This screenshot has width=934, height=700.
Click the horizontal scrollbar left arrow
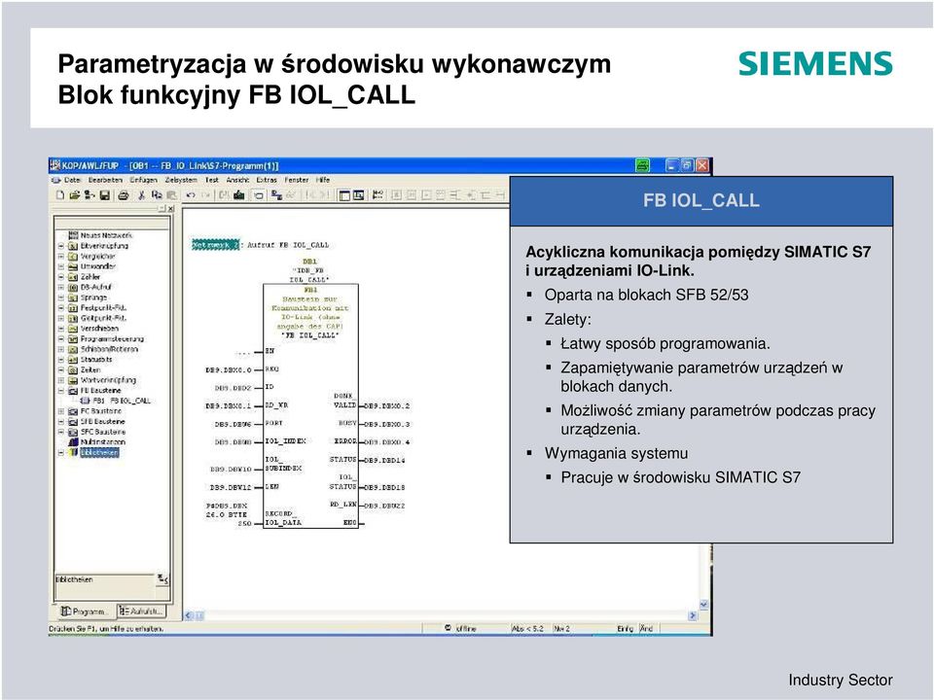[188, 615]
